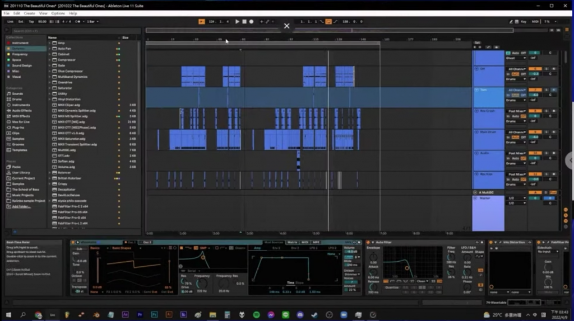Enable the Key map mode button
This screenshot has width=574, height=321.
click(x=524, y=22)
